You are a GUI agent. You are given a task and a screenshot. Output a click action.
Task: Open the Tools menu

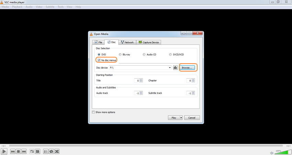coord(60,7)
